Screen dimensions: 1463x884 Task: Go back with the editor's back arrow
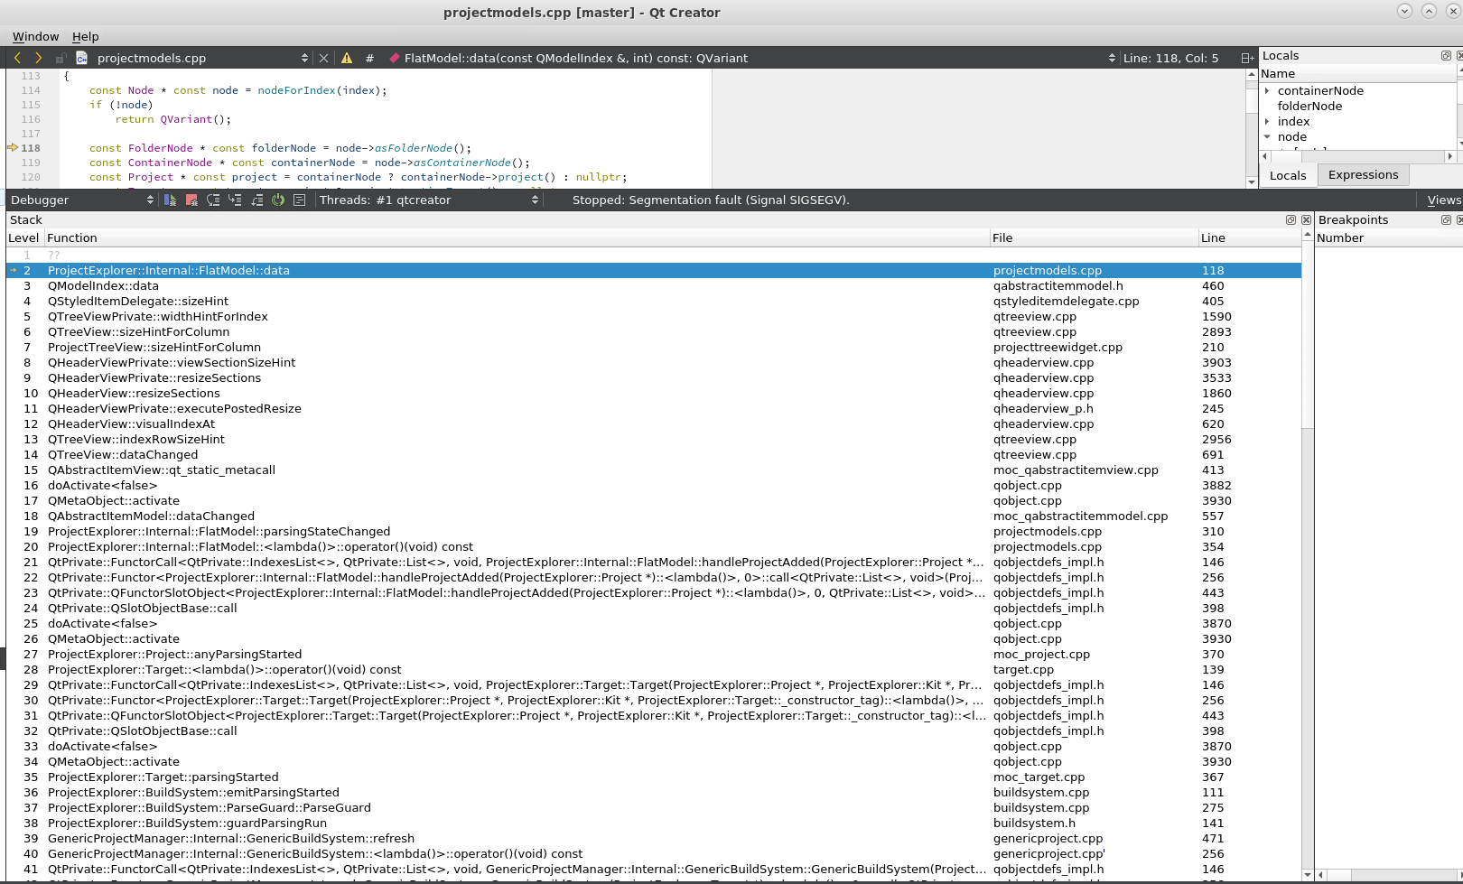[x=17, y=58]
